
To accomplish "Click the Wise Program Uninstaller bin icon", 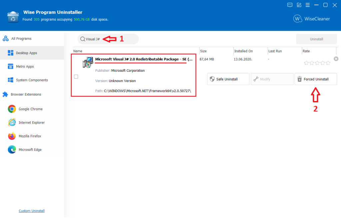I will 13,17.
